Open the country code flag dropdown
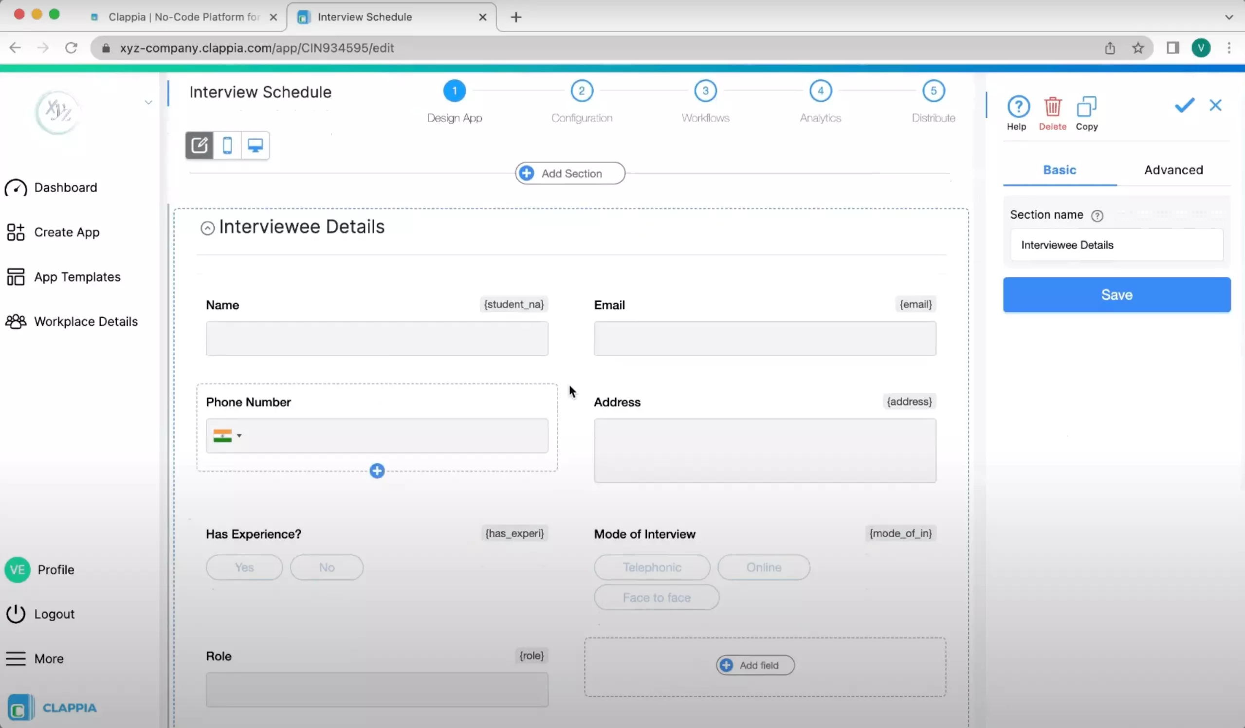 pyautogui.click(x=228, y=436)
